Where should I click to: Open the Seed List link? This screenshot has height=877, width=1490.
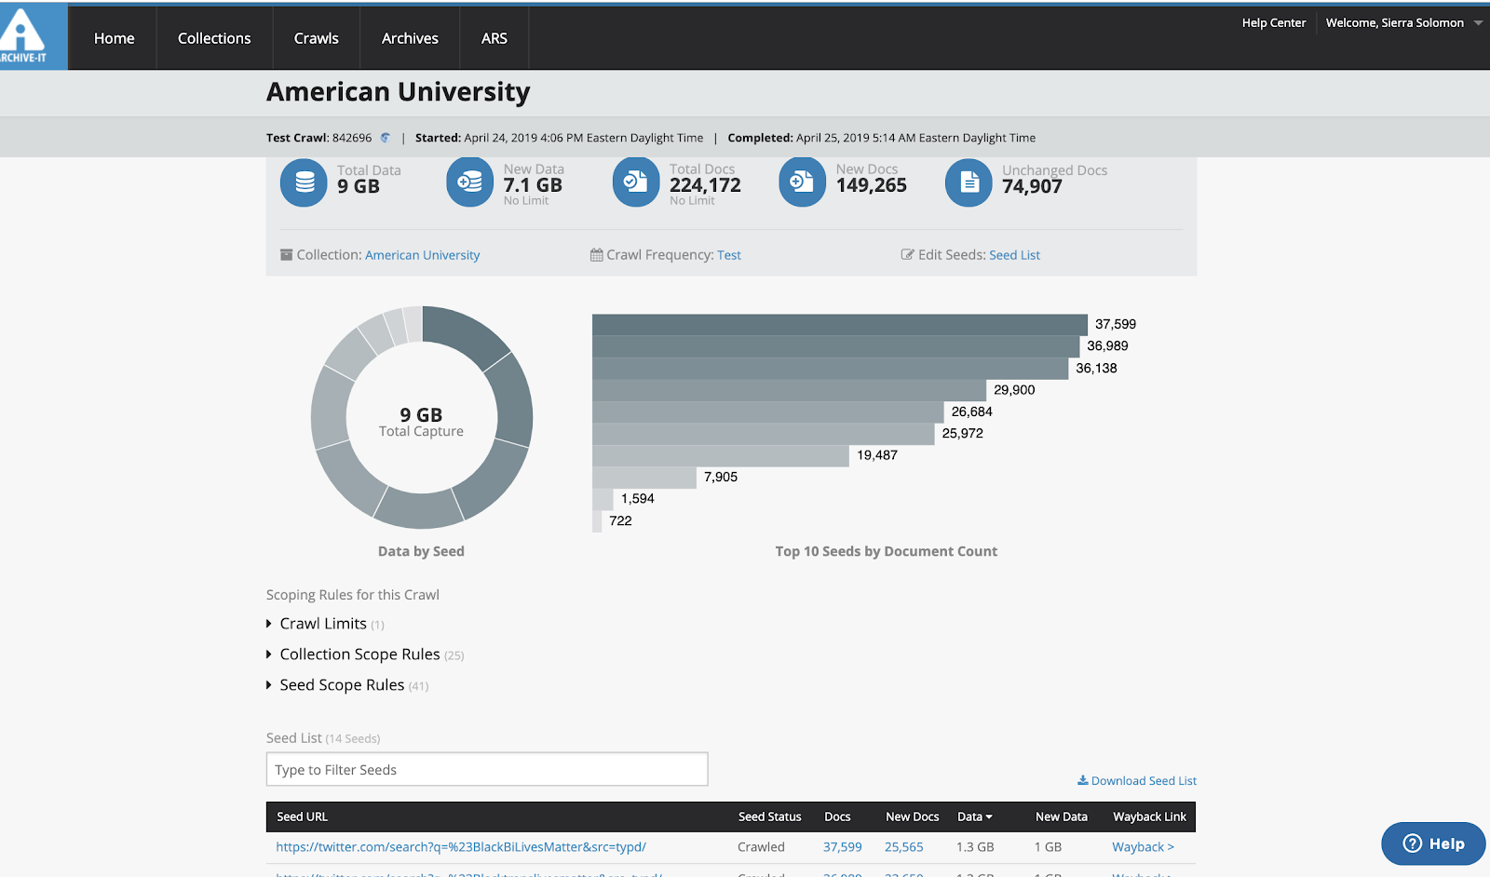(1014, 255)
